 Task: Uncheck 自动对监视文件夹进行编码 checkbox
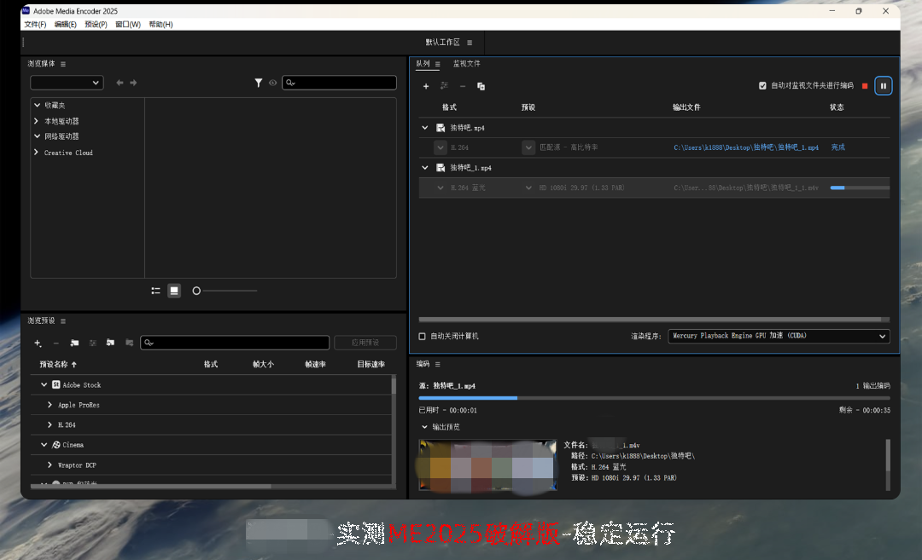[x=762, y=86]
